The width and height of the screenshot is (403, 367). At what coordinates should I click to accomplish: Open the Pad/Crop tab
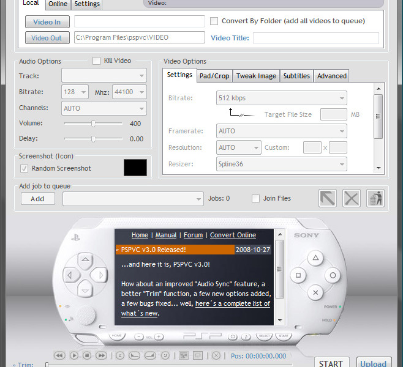[214, 76]
